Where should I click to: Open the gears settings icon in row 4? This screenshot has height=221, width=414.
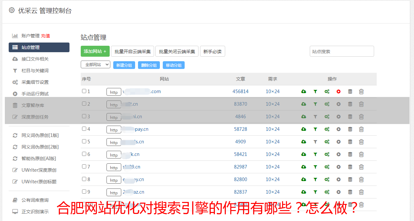(327, 129)
